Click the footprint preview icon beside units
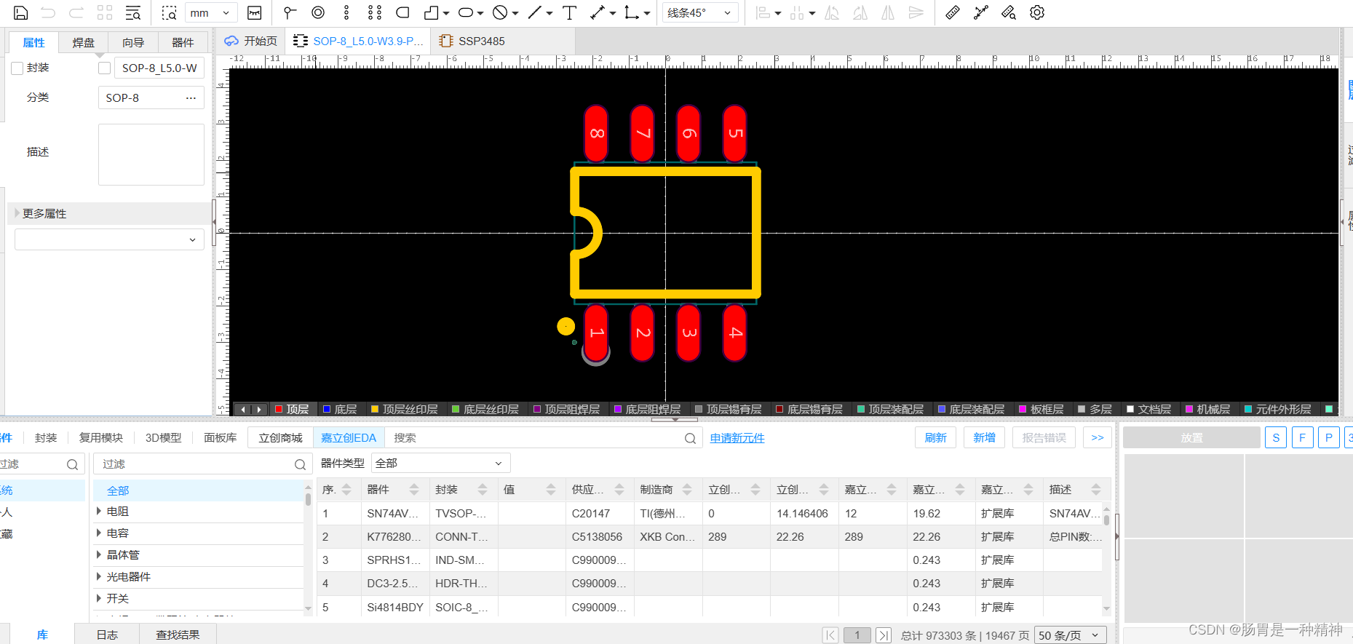The image size is (1353, 644). coord(254,12)
